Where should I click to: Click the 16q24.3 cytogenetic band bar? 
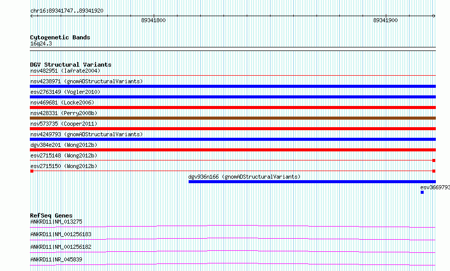(x=233, y=49)
